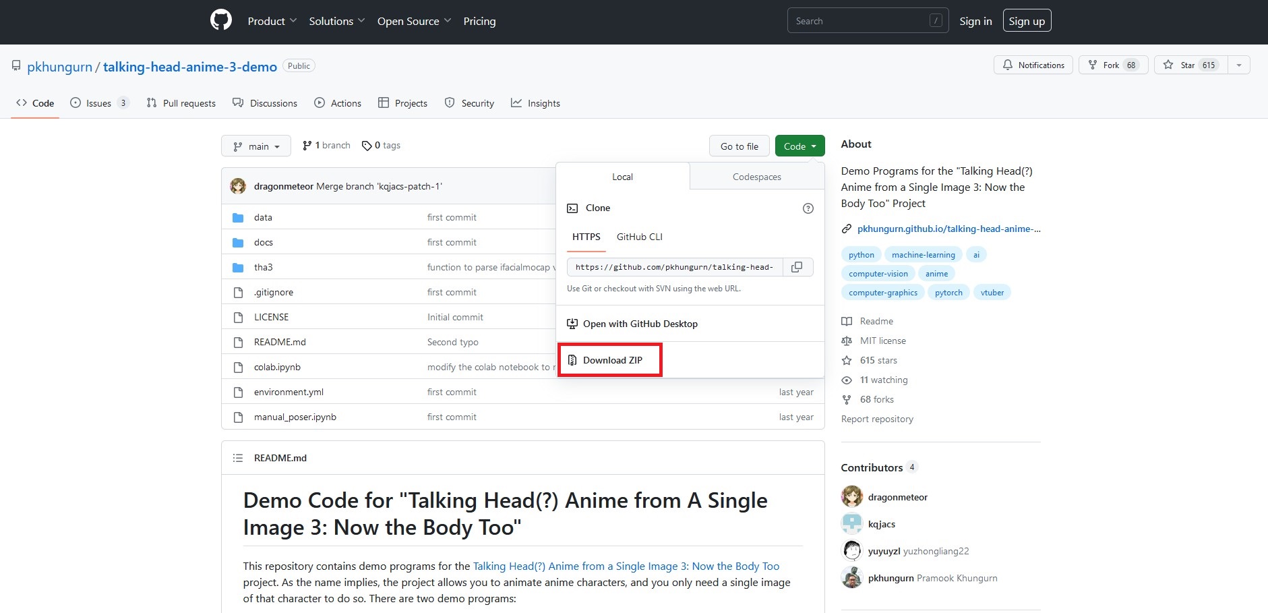Open the Notifications bell button
The width and height of the screenshot is (1268, 613).
click(x=1033, y=65)
